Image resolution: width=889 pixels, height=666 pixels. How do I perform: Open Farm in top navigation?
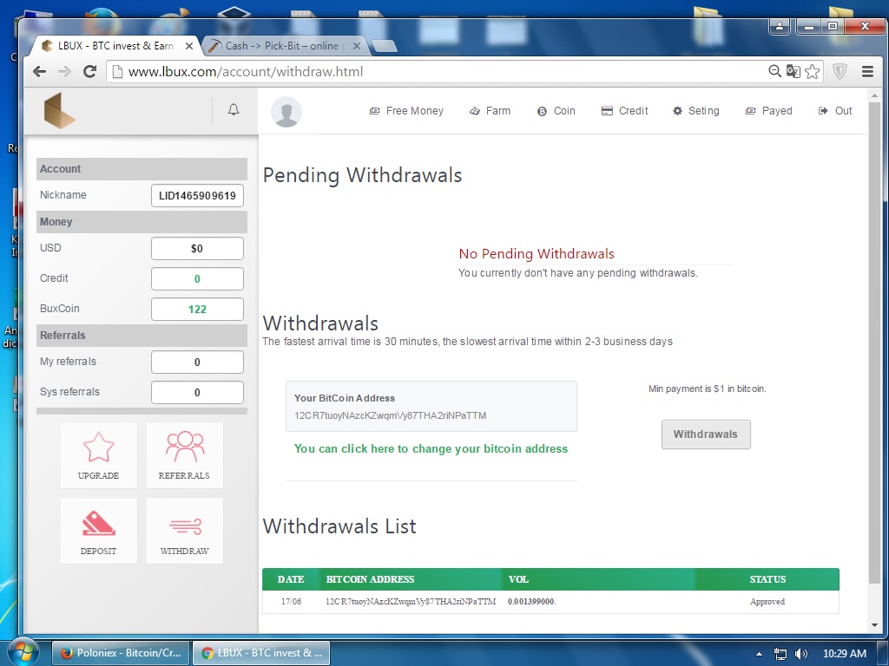coord(491,111)
